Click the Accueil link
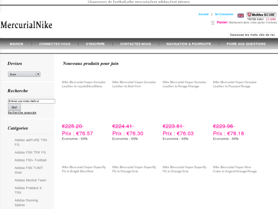This screenshot has height=209, width=278. [x=203, y=14]
